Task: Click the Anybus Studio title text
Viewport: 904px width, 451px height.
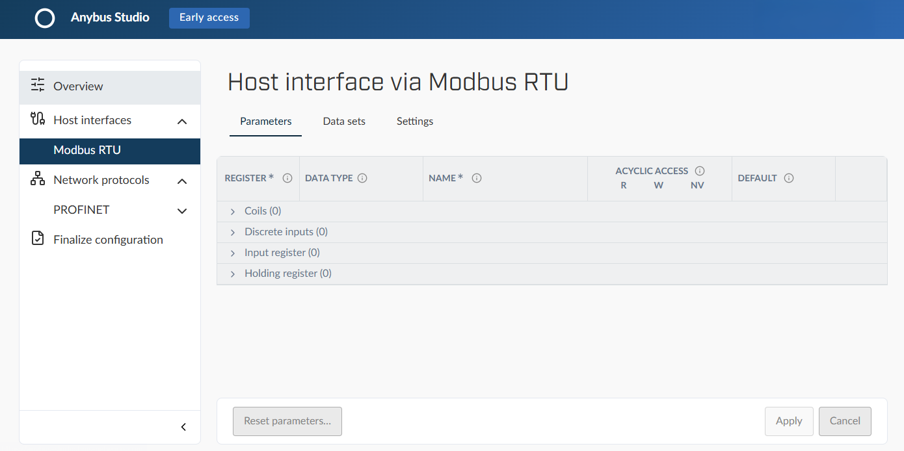Action: click(x=110, y=18)
